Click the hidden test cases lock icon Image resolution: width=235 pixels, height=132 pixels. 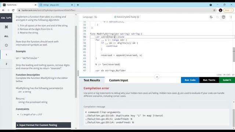pos(178,93)
